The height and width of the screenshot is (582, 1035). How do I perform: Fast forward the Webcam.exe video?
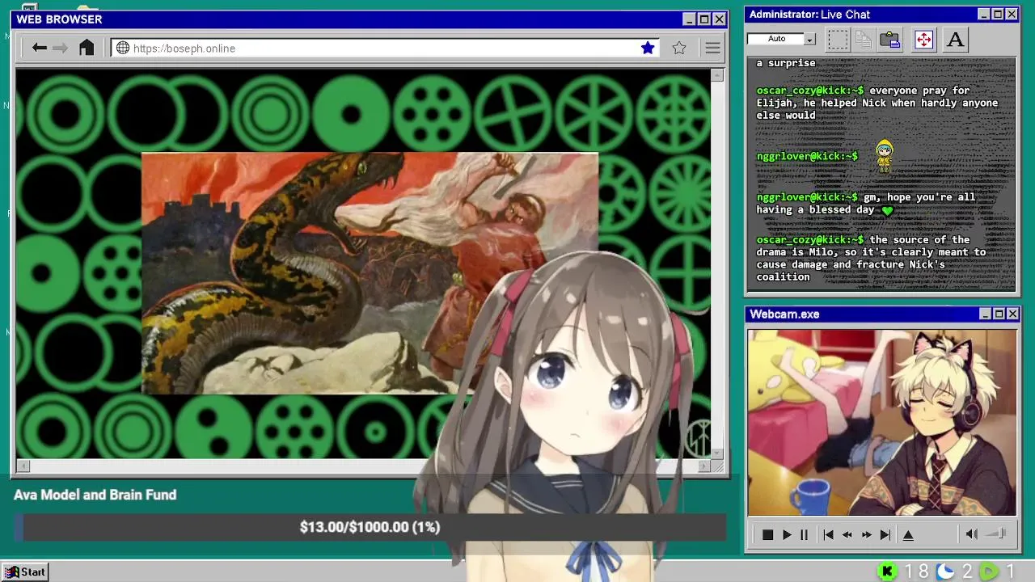pos(867,535)
